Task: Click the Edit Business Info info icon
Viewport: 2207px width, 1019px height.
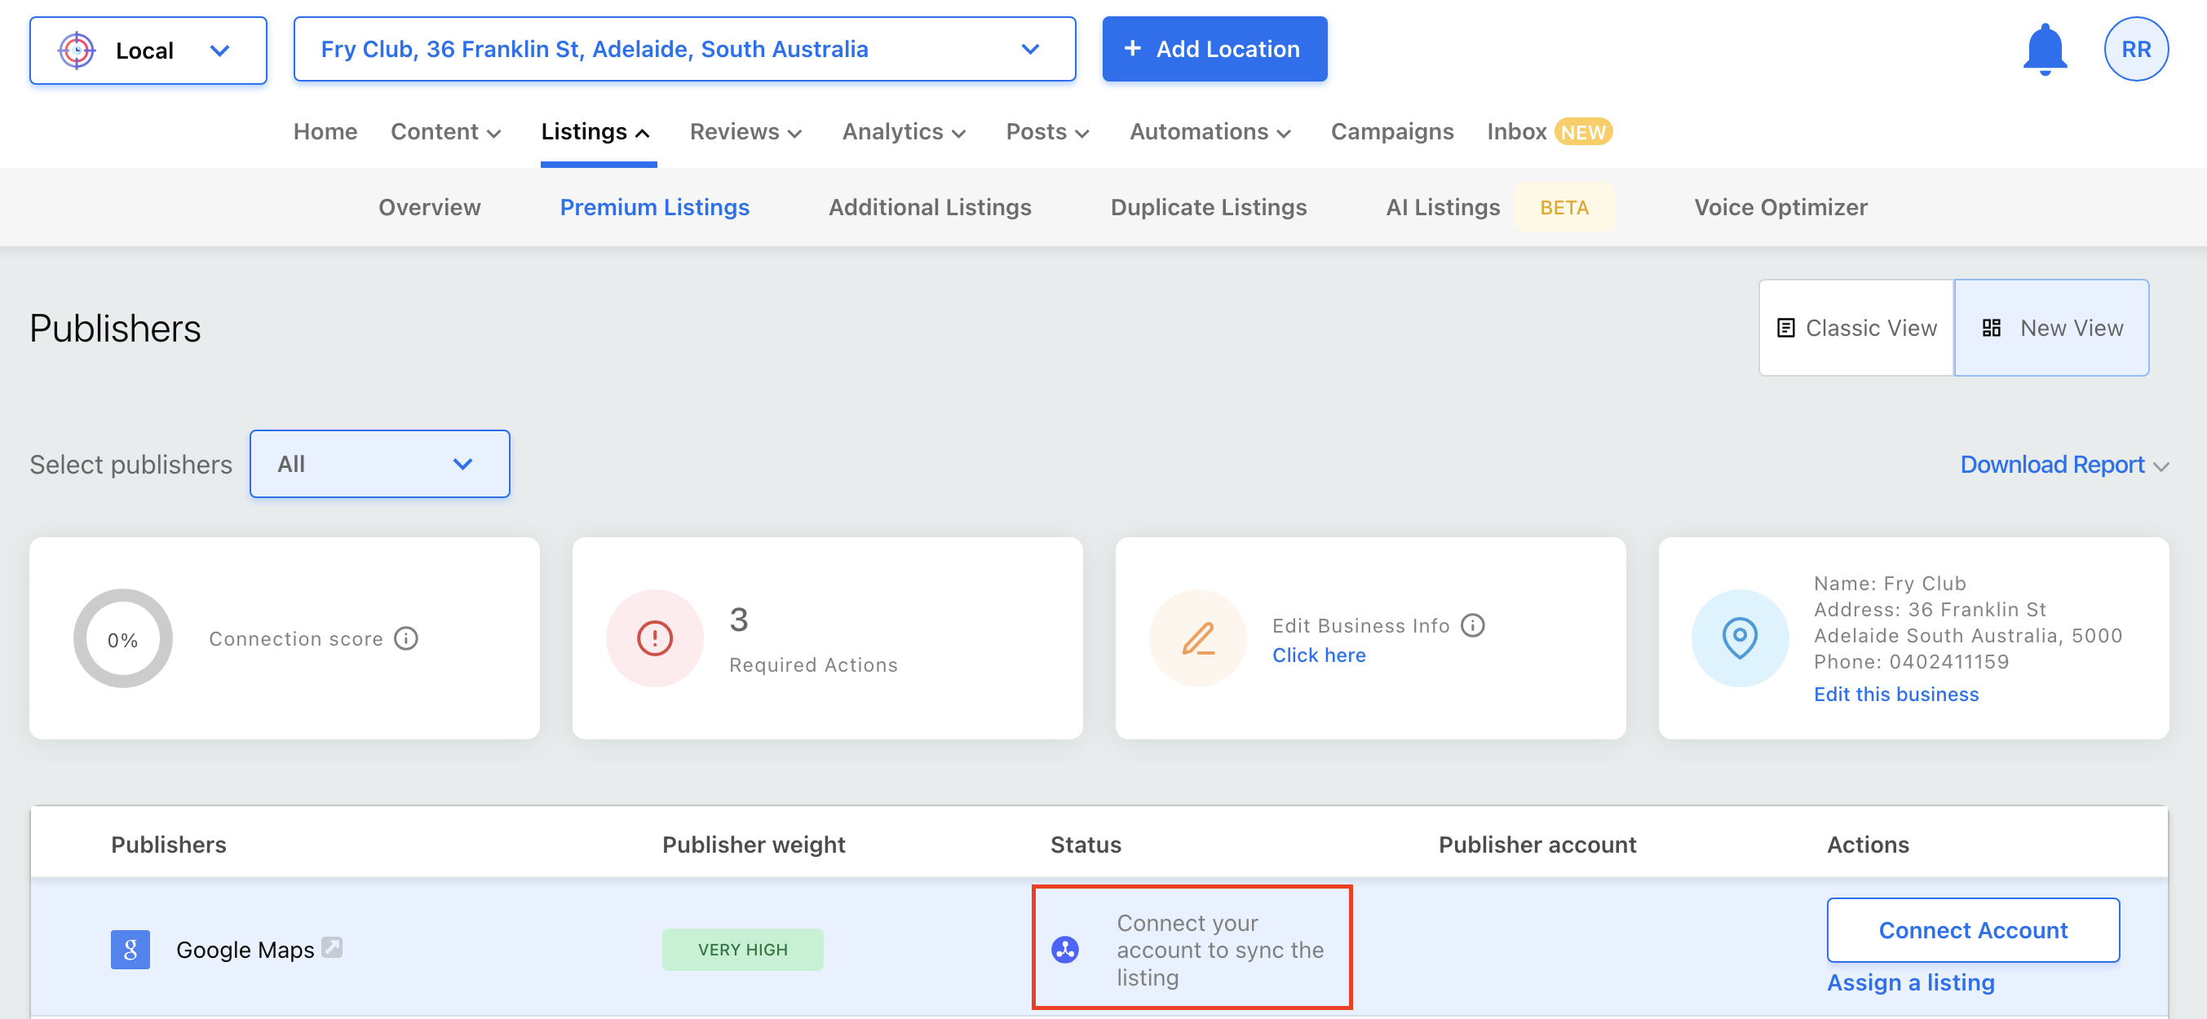Action: coord(1472,626)
